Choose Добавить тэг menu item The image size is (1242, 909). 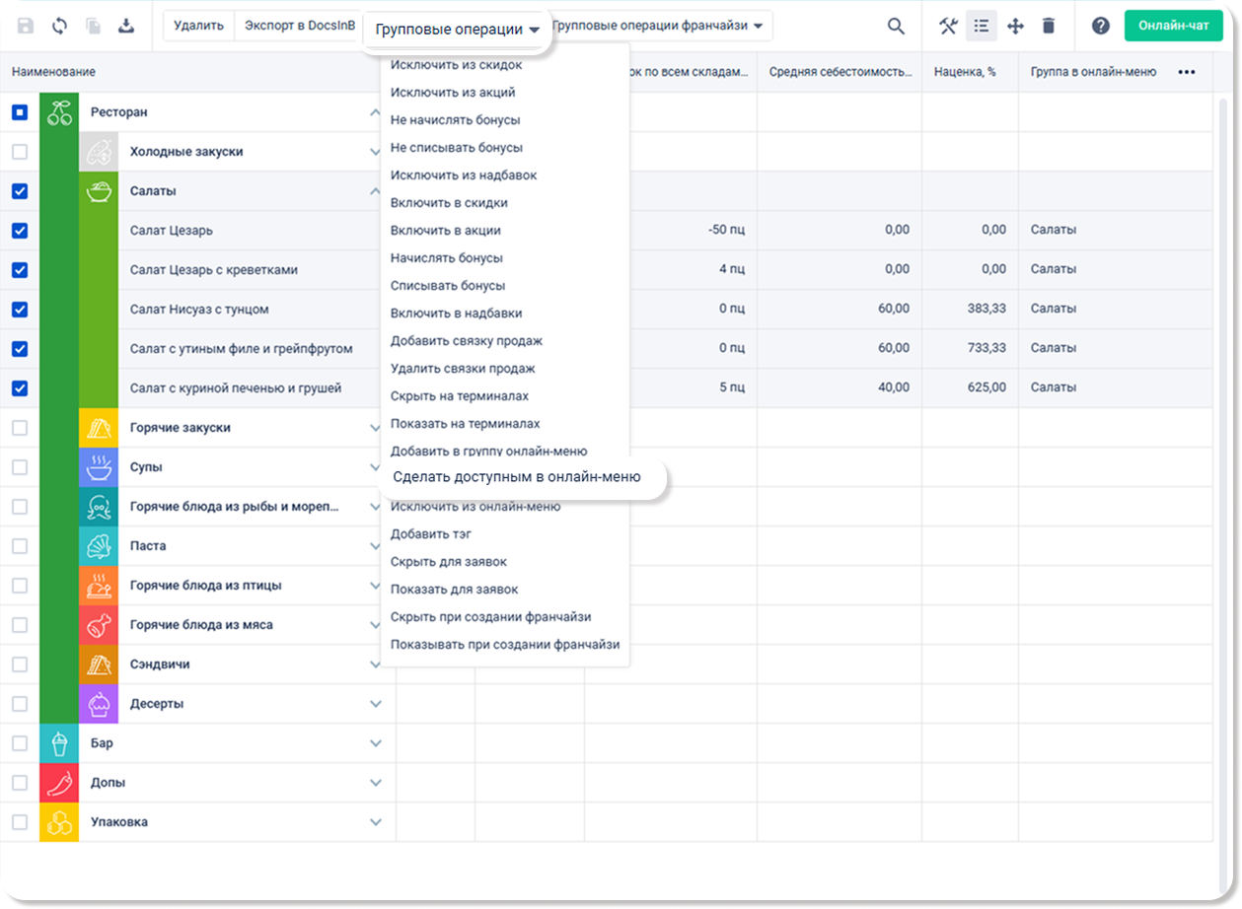431,533
